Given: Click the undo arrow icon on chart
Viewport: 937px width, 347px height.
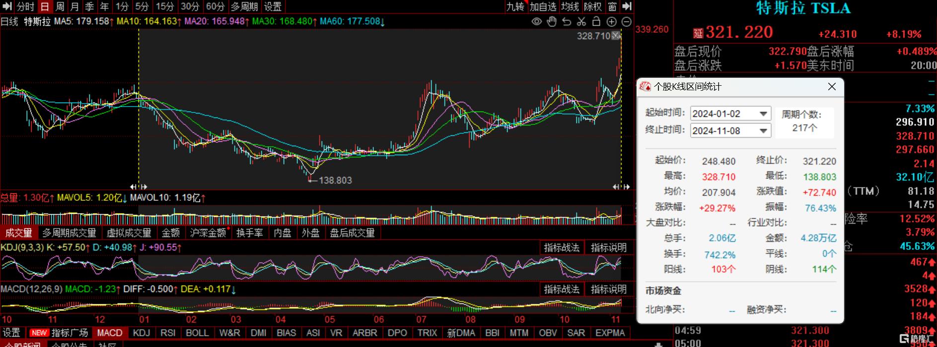Looking at the screenshot, I should tap(567, 21).
